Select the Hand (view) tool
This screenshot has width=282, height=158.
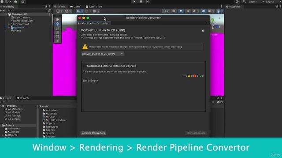coord(57,19)
